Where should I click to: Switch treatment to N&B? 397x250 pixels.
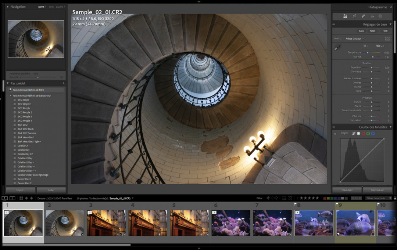[372, 31]
